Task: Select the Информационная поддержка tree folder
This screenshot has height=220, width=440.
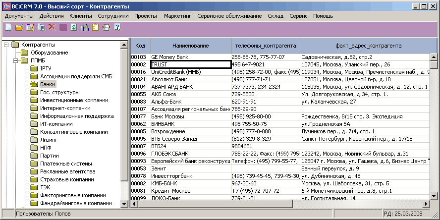Action: (77, 116)
